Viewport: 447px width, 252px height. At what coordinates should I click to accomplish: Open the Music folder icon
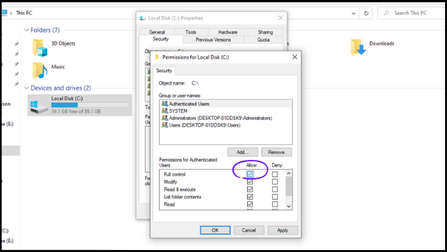click(40, 71)
